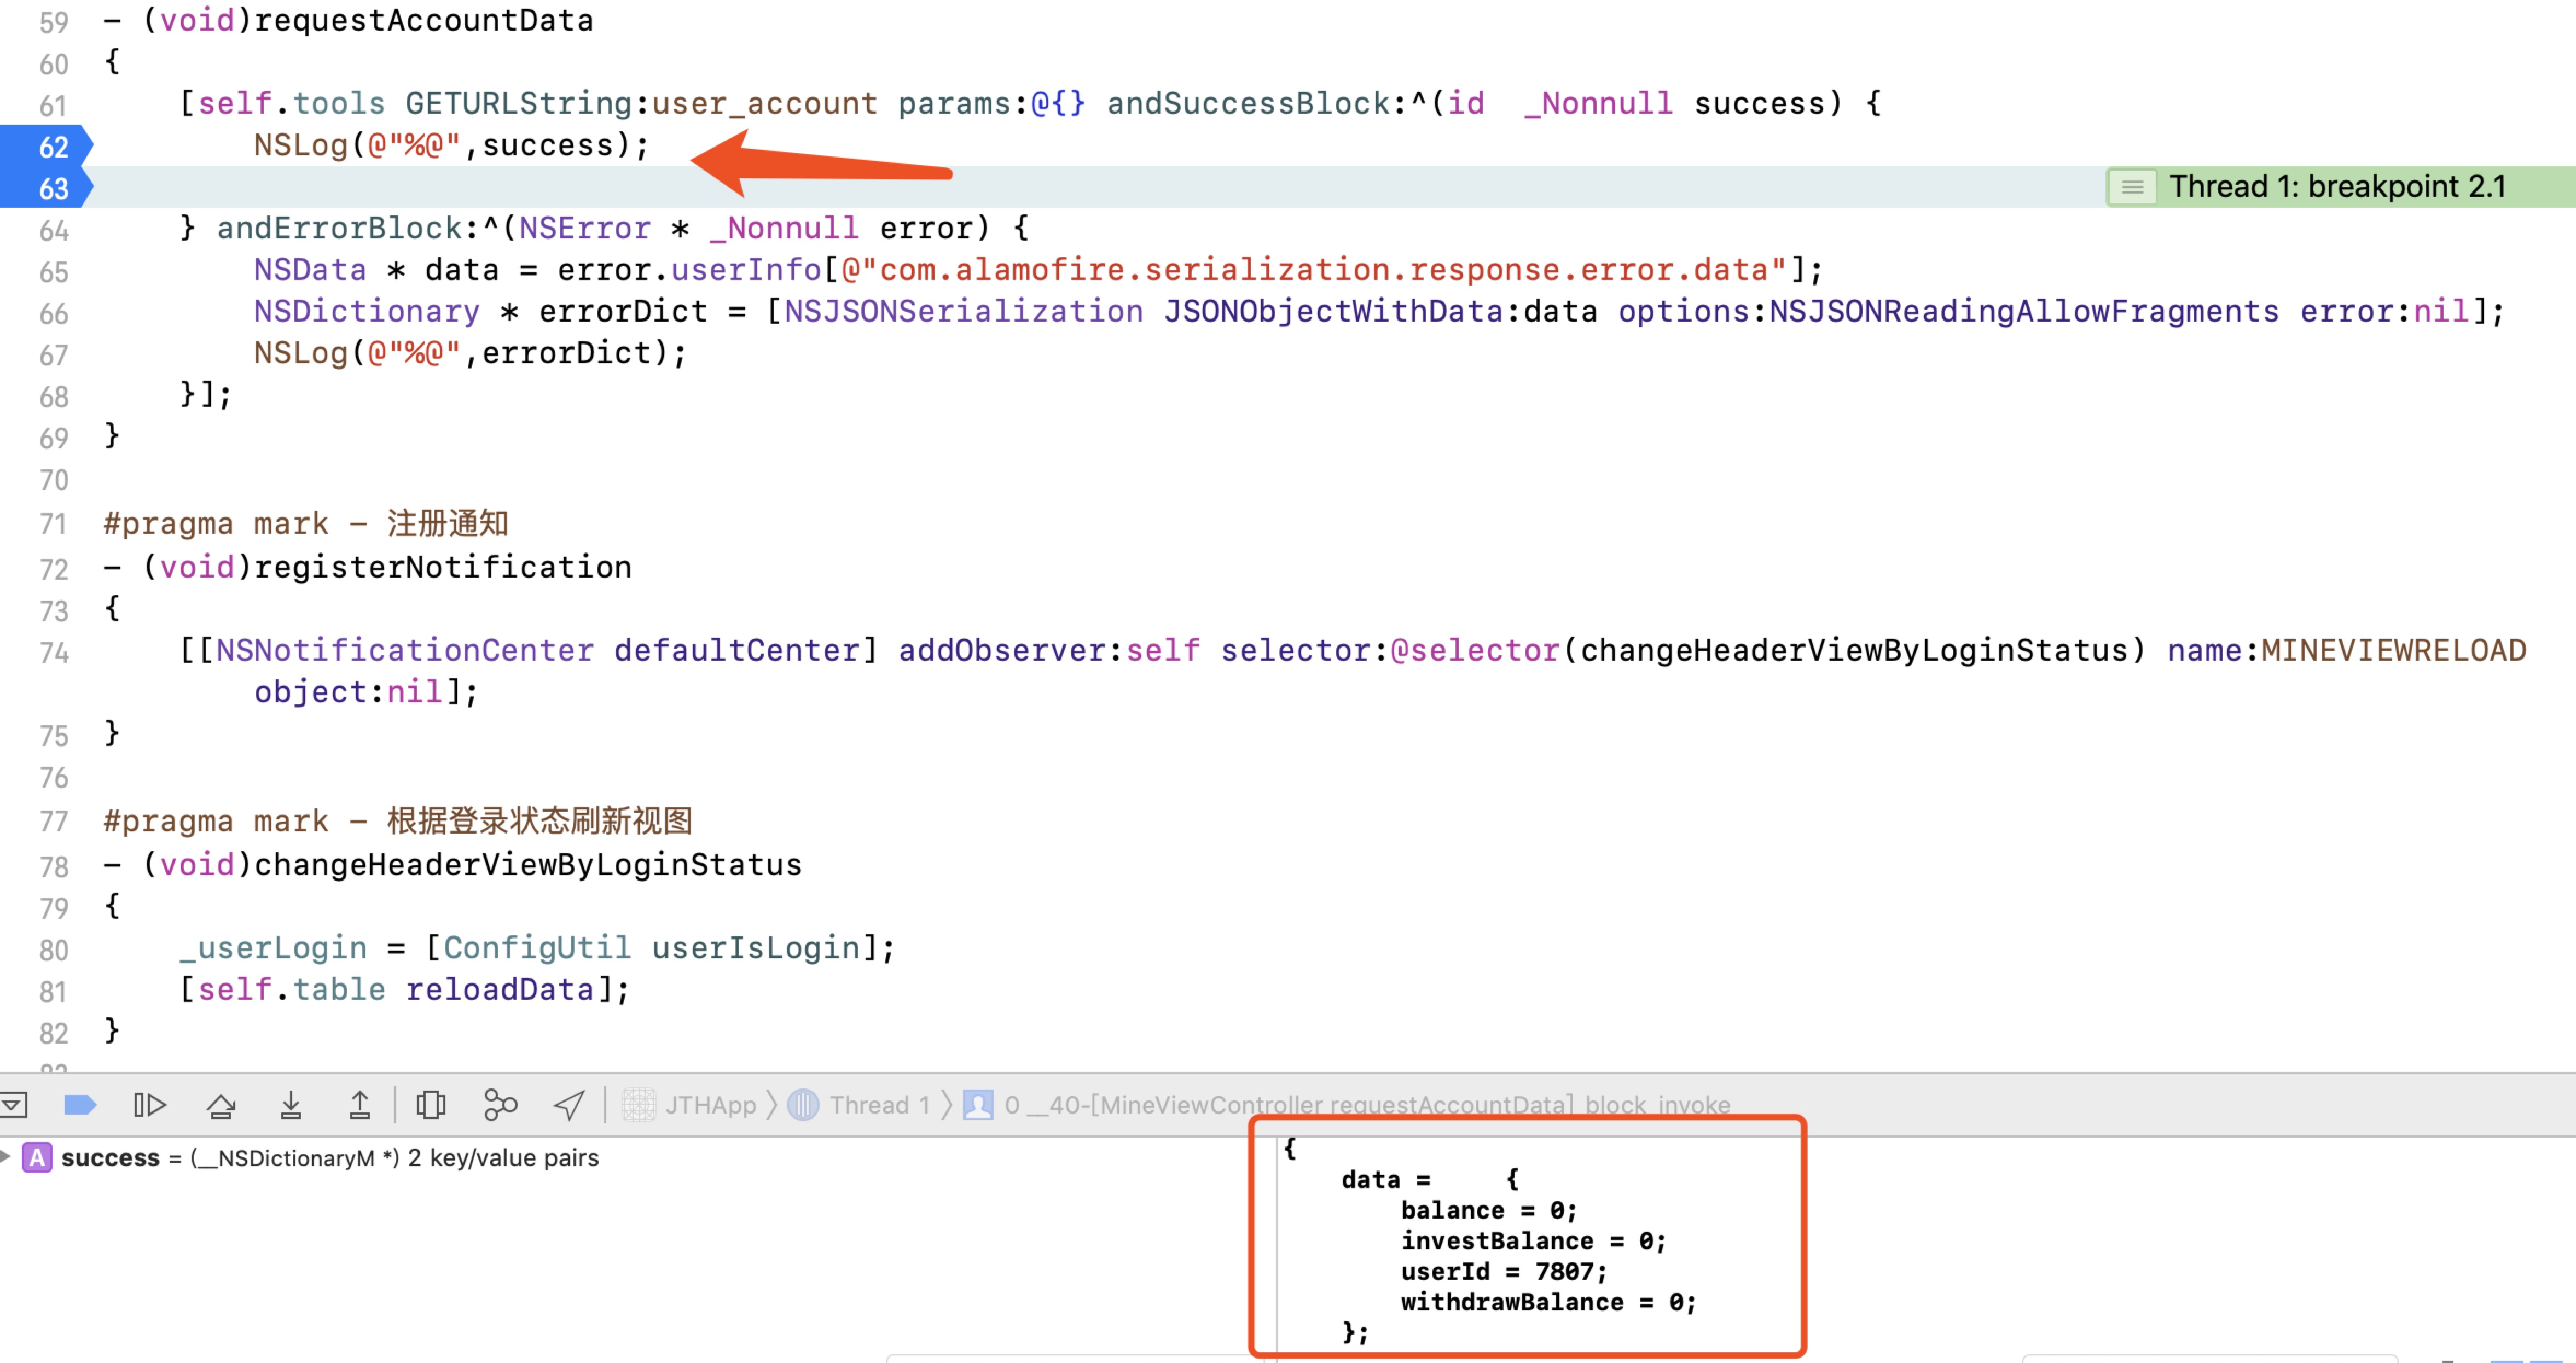The height and width of the screenshot is (1363, 2576).
Task: Hide the debug area toggle button
Action: pos(14,1104)
